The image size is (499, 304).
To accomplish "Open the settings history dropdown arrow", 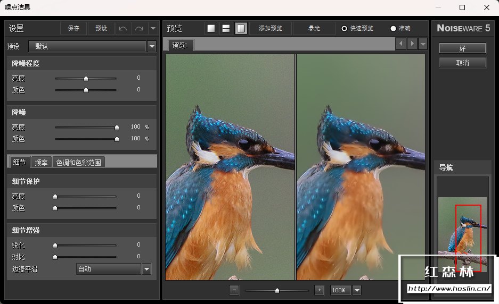I will pyautogui.click(x=153, y=29).
